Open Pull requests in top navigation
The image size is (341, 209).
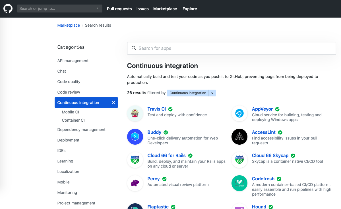[119, 9]
